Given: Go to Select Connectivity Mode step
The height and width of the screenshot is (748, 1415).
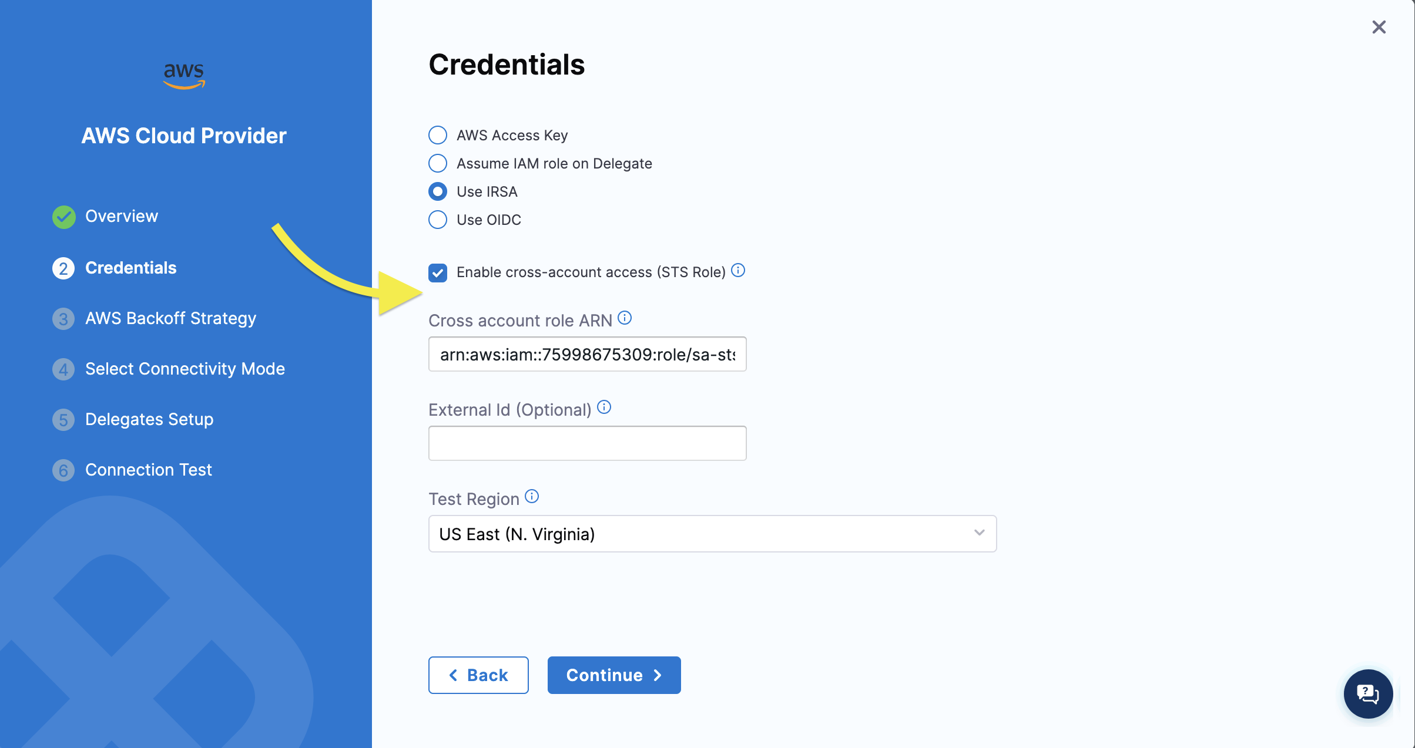Looking at the screenshot, I should pyautogui.click(x=185, y=369).
